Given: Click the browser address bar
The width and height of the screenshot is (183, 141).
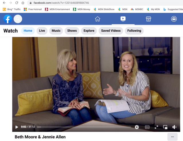Looking at the screenshot, I should tap(86, 3).
